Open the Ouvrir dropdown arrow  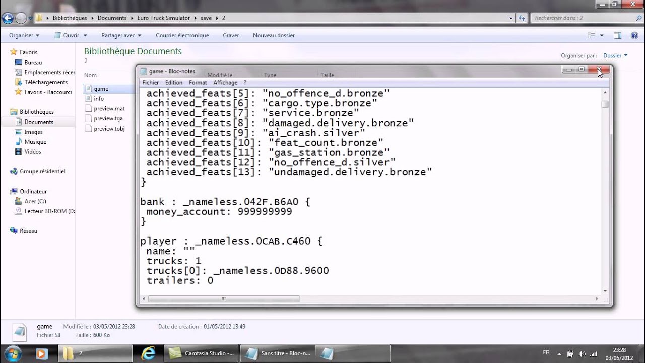(x=85, y=35)
